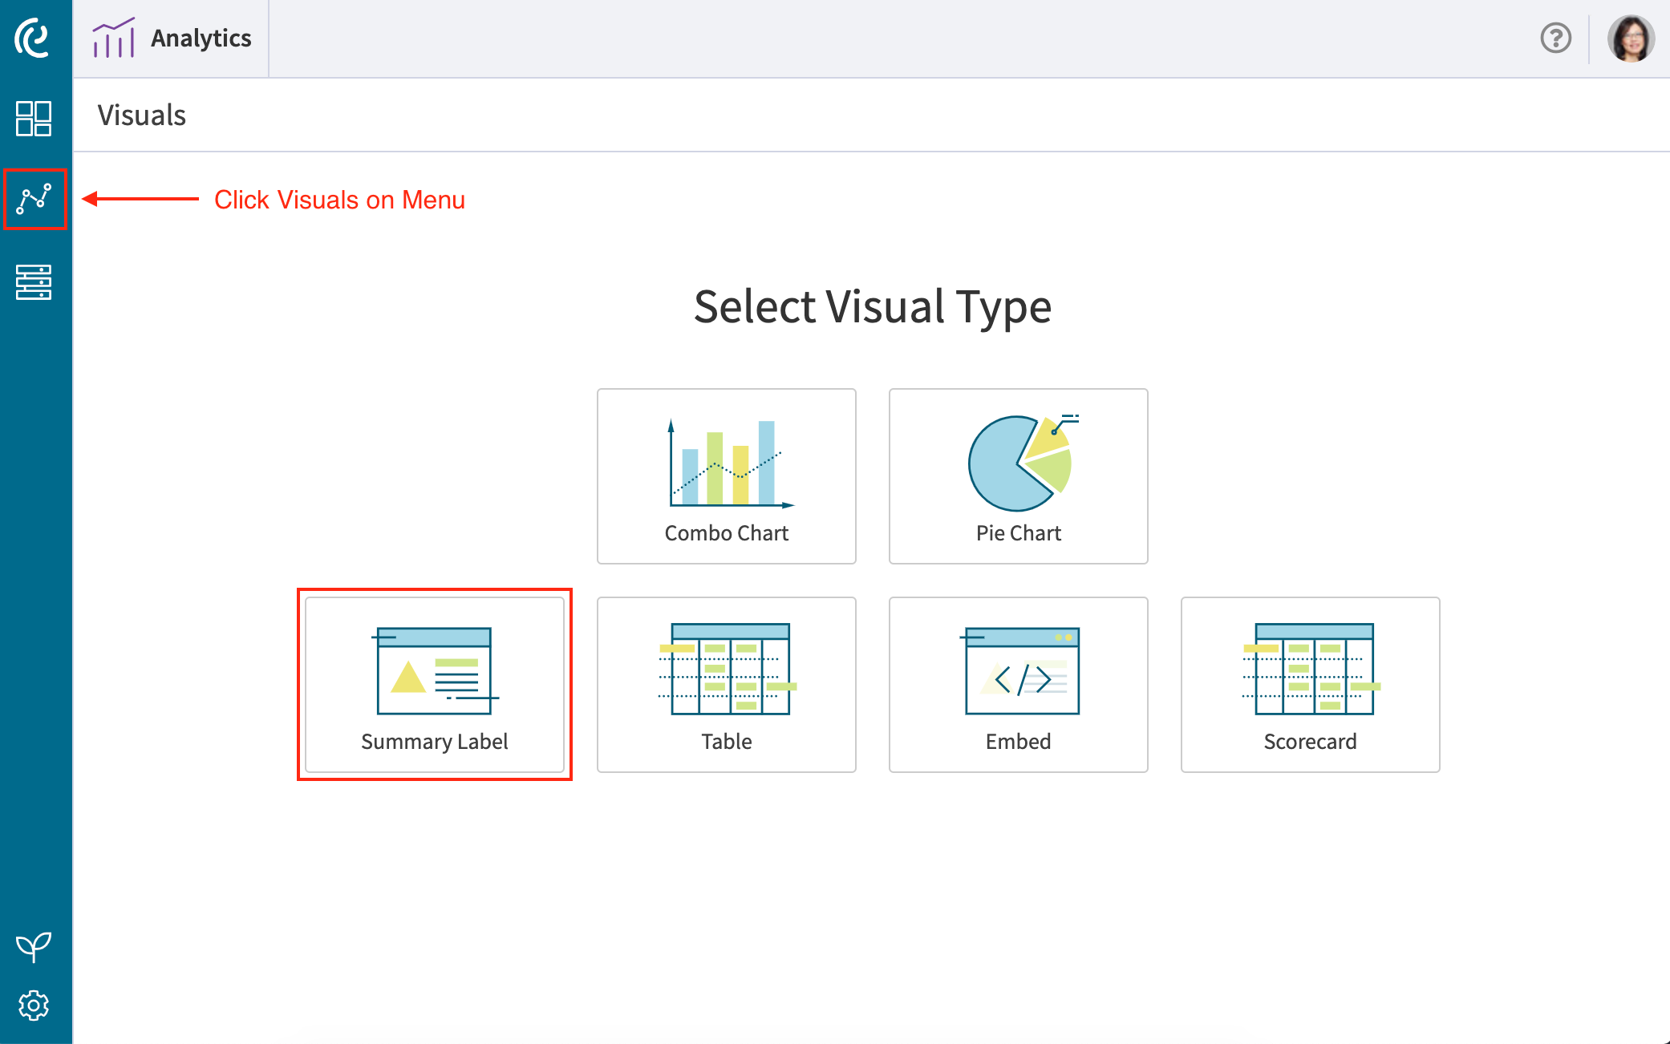1670x1044 pixels.
Task: Open the Dashboards panel from the sidebar
Action: (x=34, y=119)
